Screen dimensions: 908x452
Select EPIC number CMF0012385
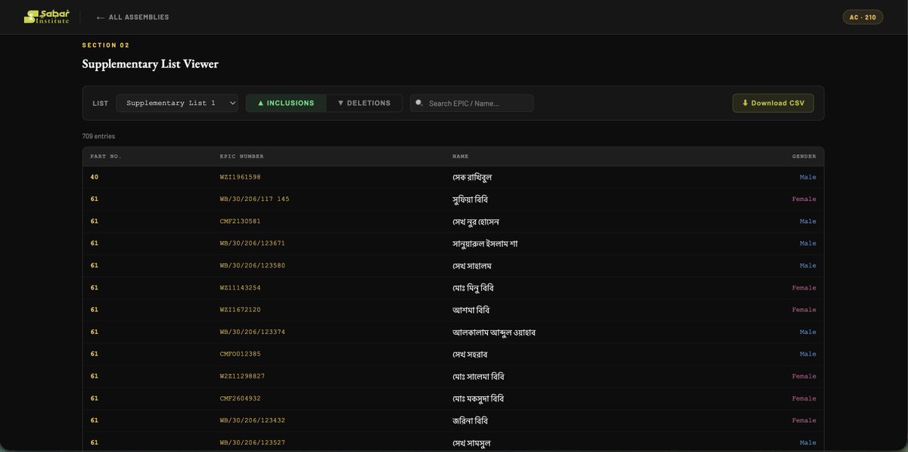coord(240,354)
